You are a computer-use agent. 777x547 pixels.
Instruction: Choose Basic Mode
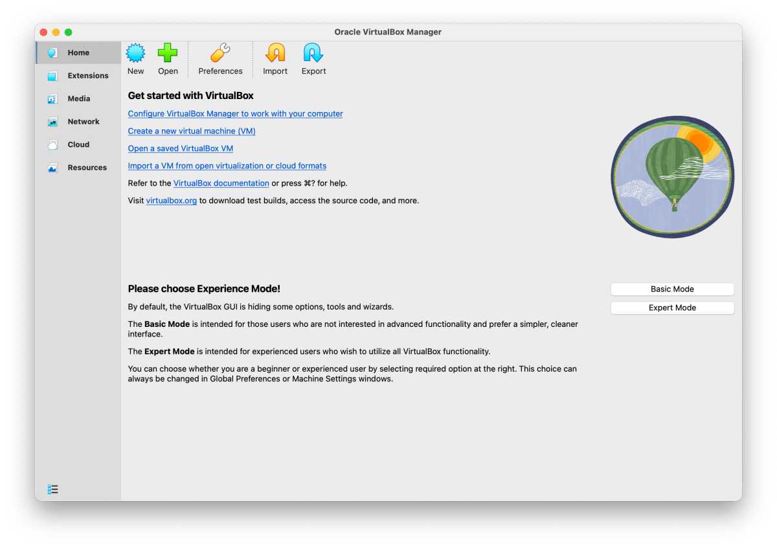coord(671,289)
